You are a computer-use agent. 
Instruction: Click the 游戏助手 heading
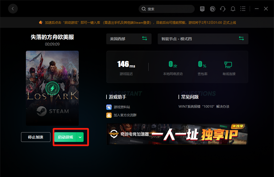(117, 97)
